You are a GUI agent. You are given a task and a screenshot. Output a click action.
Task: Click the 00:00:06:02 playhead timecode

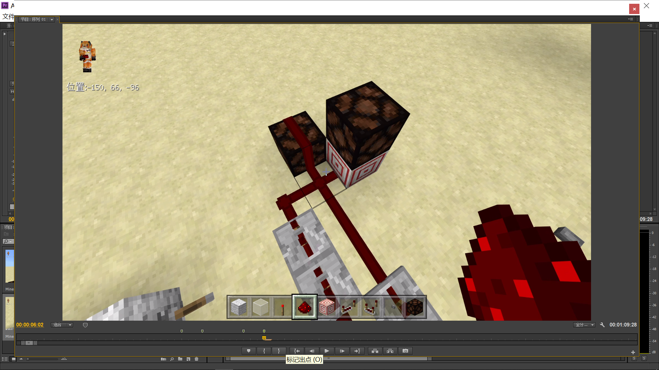pos(30,325)
